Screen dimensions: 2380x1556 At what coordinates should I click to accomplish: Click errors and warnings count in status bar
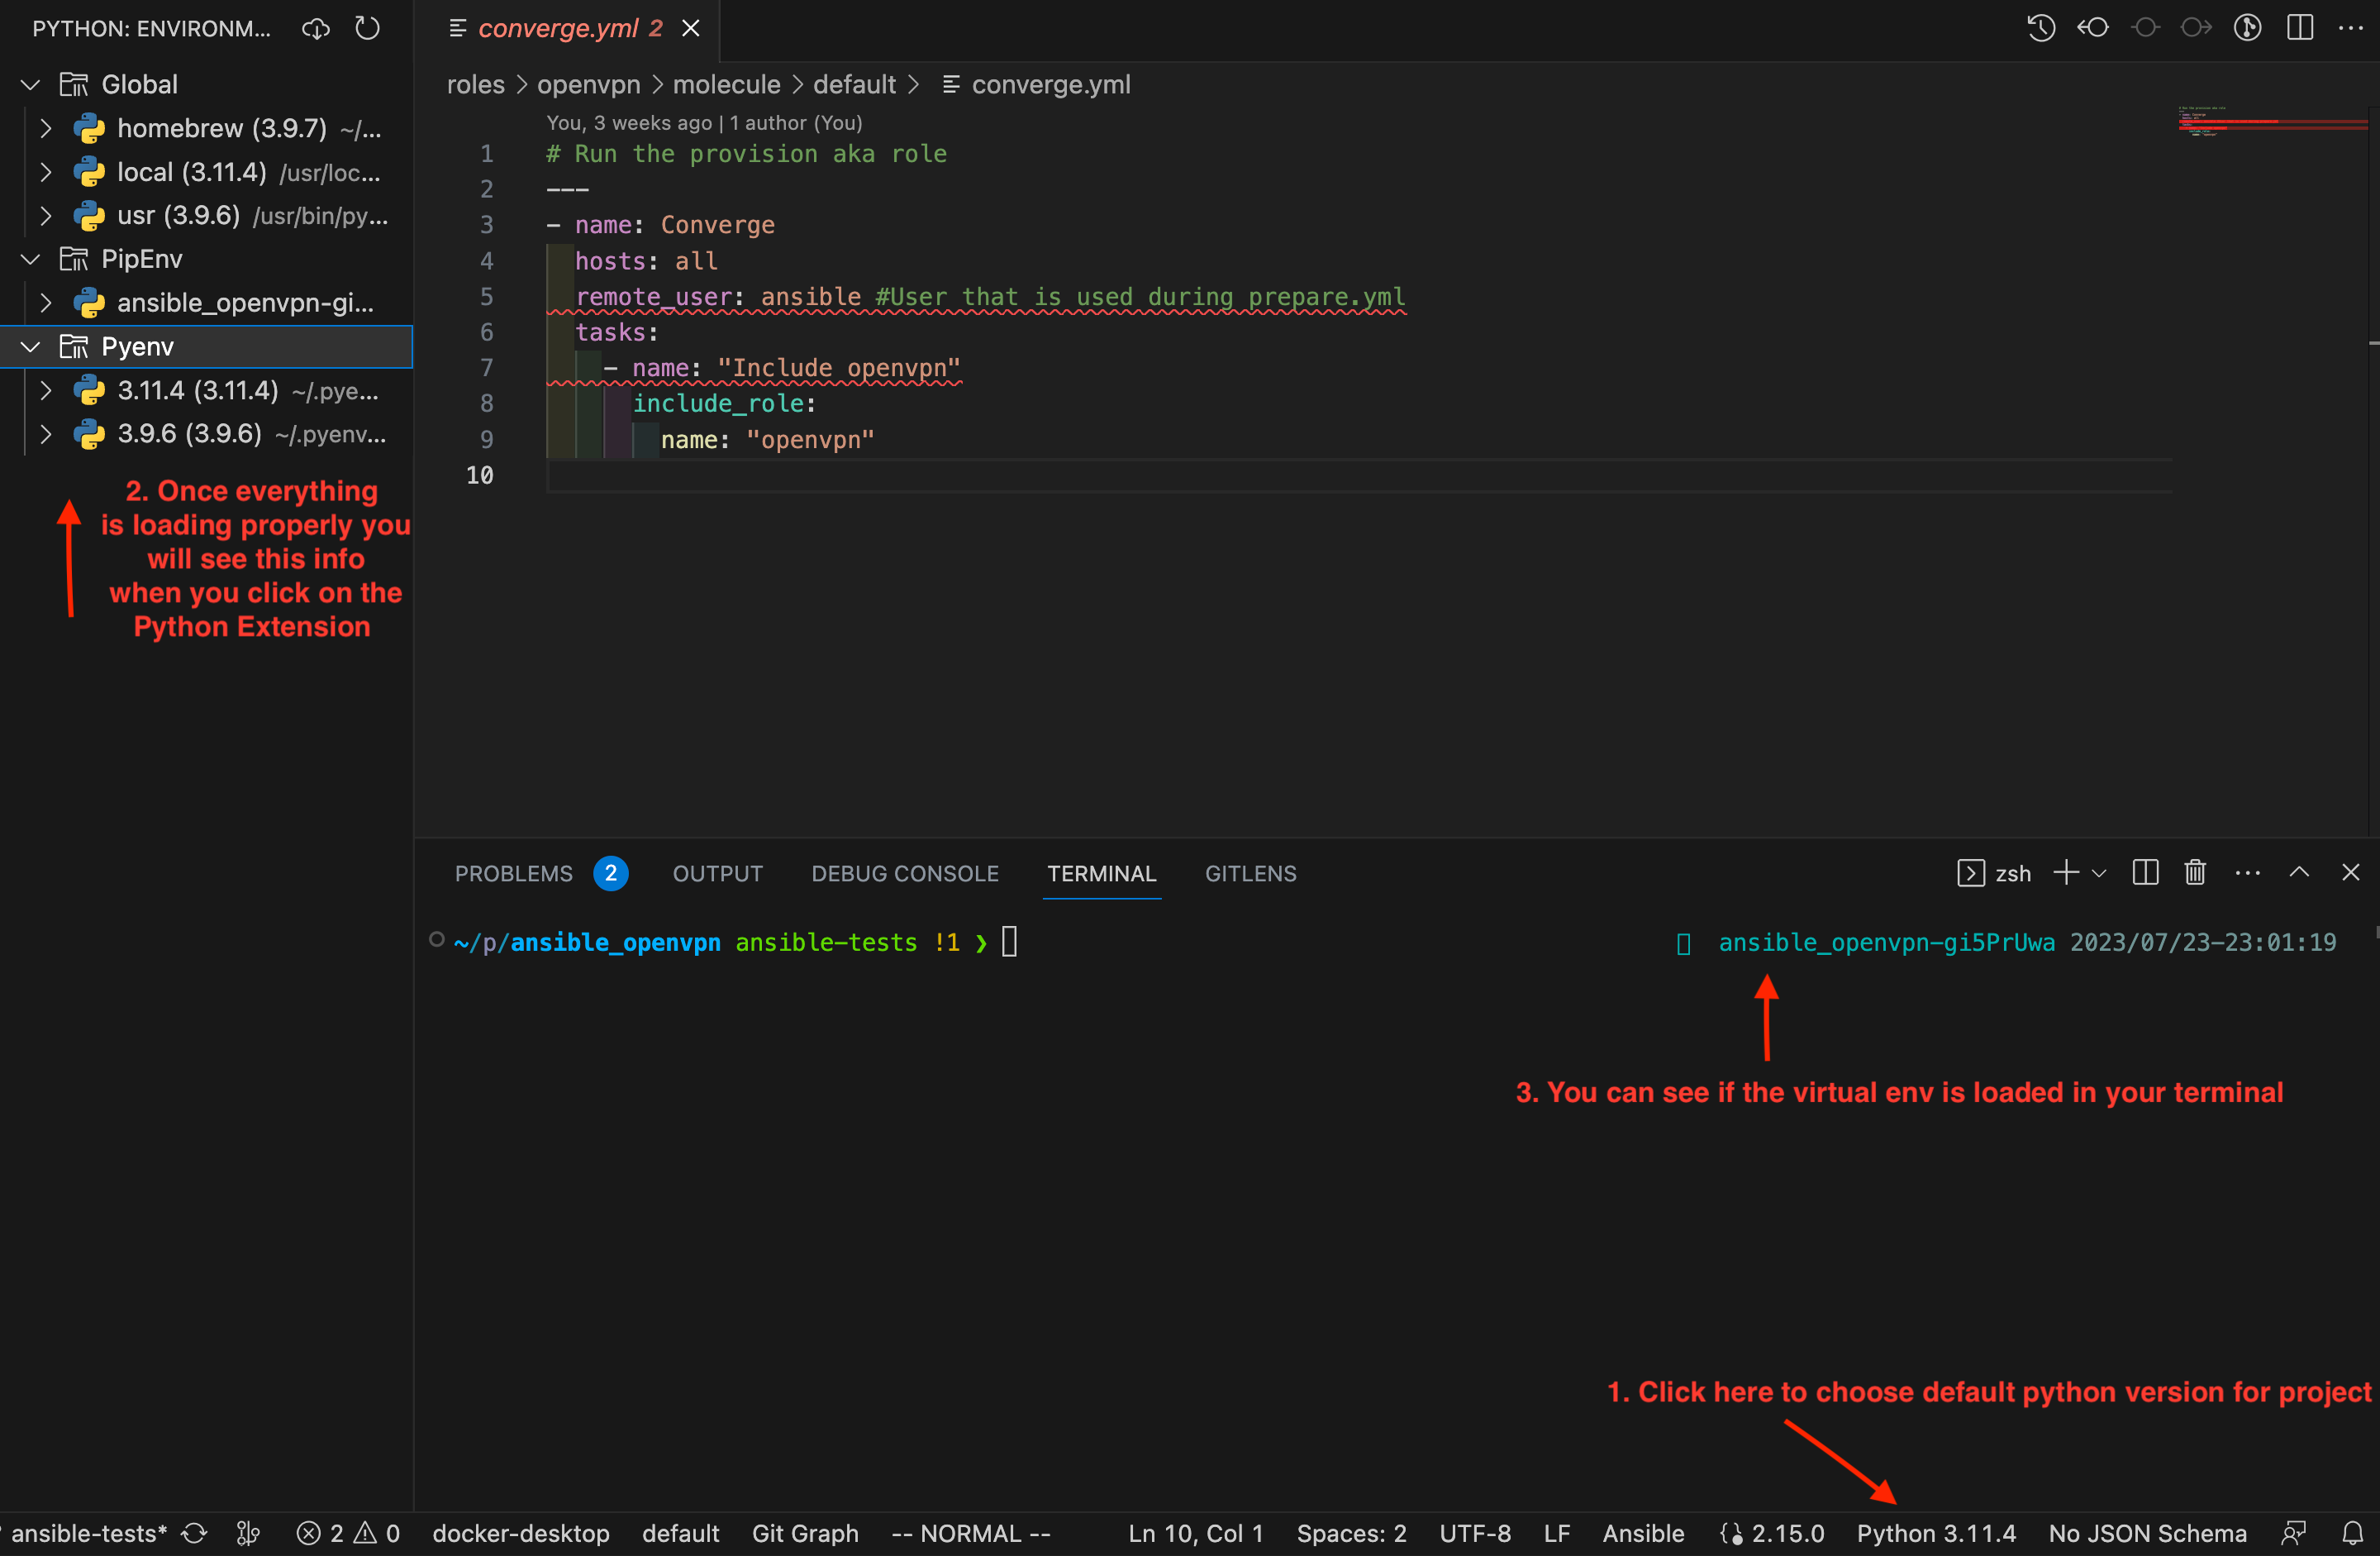point(348,1533)
